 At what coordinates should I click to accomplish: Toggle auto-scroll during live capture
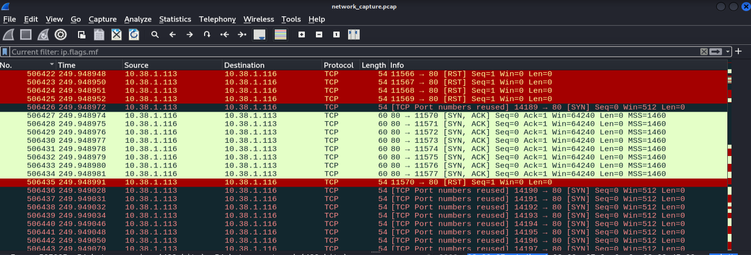tap(259, 35)
